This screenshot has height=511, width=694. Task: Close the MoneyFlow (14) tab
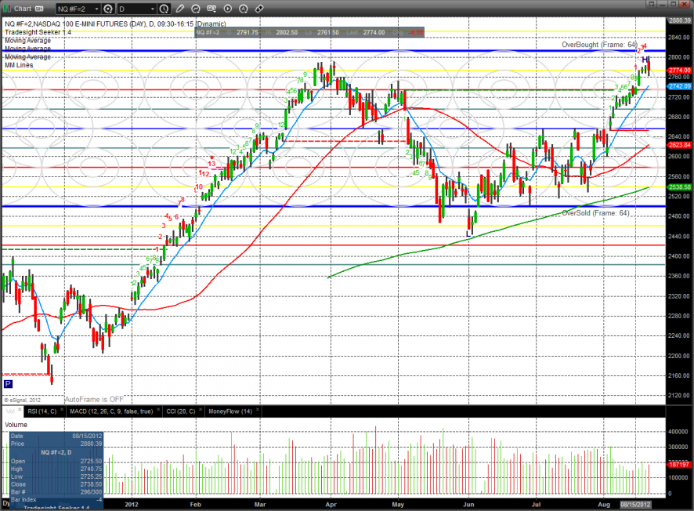(x=258, y=410)
